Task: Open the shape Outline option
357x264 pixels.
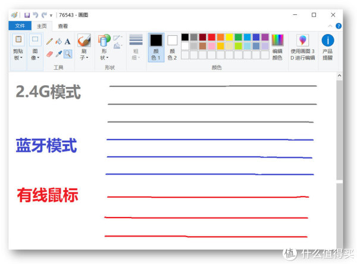Action: (x=118, y=38)
